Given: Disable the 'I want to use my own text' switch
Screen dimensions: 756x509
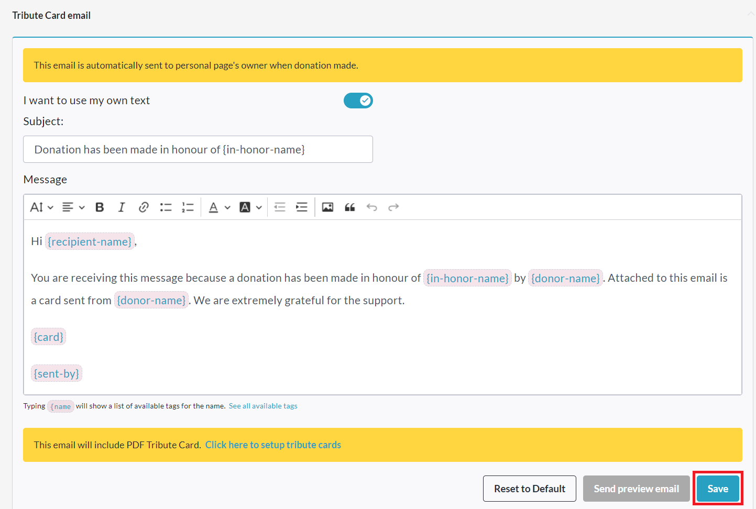Looking at the screenshot, I should (x=358, y=101).
